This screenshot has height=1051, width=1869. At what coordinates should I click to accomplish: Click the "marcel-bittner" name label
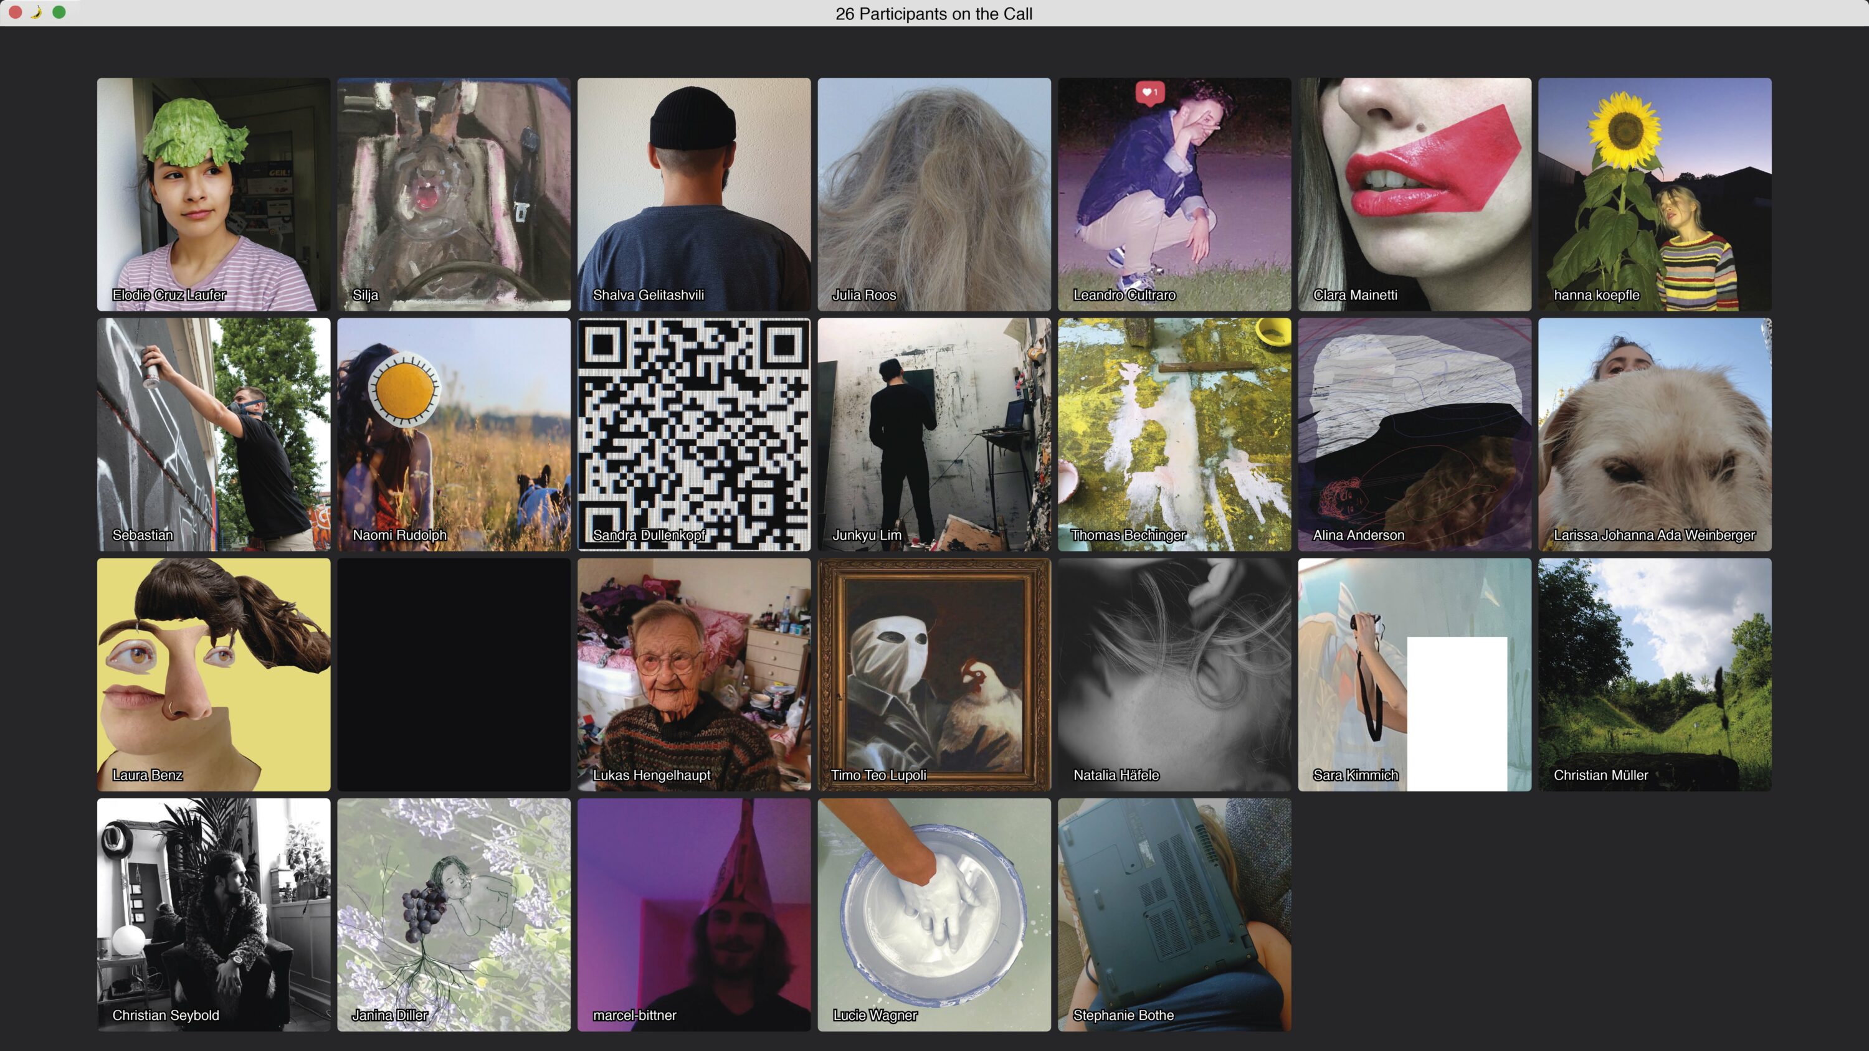[x=634, y=1016]
